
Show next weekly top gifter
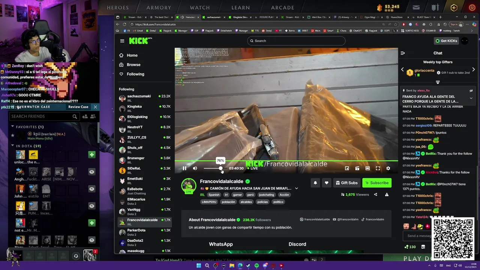(473, 70)
